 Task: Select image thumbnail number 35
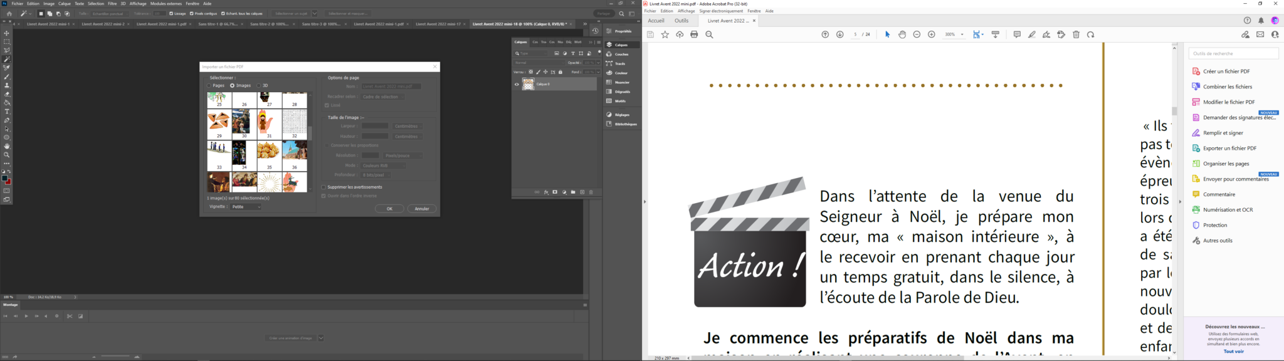pyautogui.click(x=270, y=153)
